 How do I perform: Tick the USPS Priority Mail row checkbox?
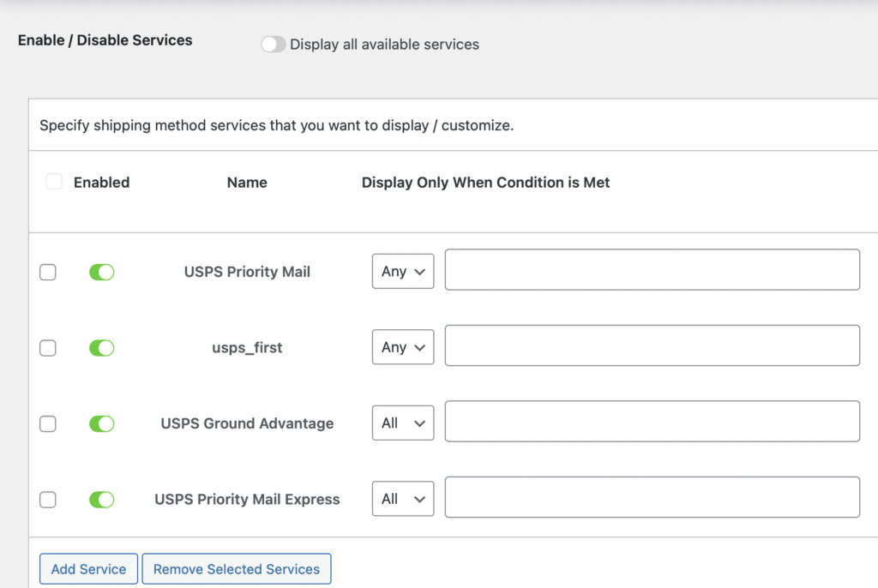pyautogui.click(x=48, y=272)
